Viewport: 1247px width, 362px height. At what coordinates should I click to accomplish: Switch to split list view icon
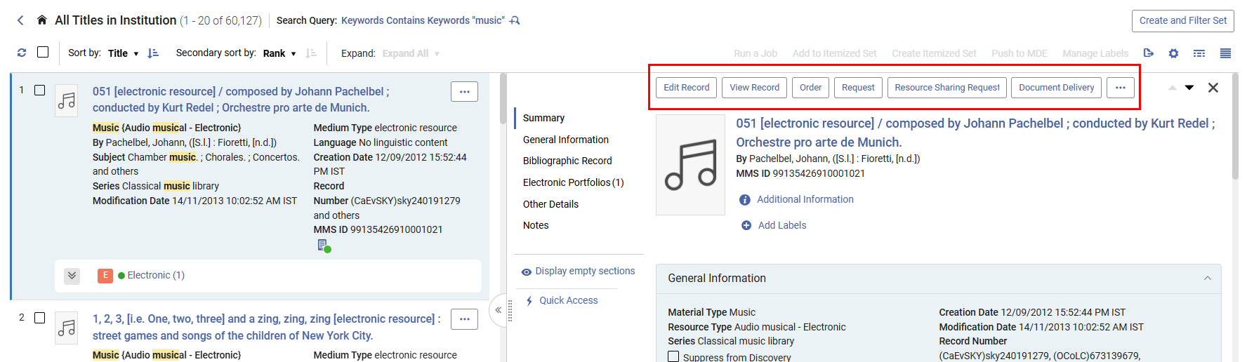point(1199,53)
